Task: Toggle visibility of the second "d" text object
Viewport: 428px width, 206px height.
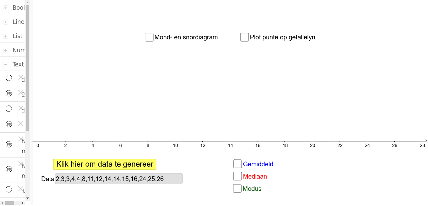Action: coord(9,109)
